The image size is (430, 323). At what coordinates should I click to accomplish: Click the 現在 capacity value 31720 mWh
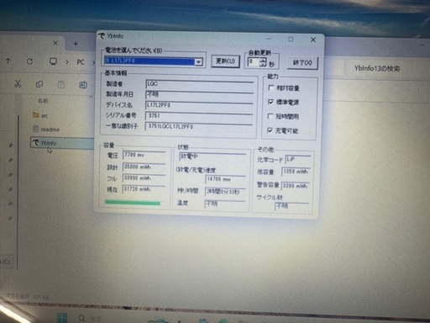144,189
